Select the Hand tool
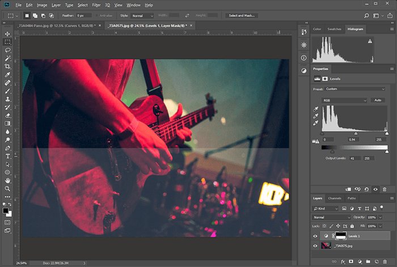The image size is (397, 267). pyautogui.click(x=7, y=180)
